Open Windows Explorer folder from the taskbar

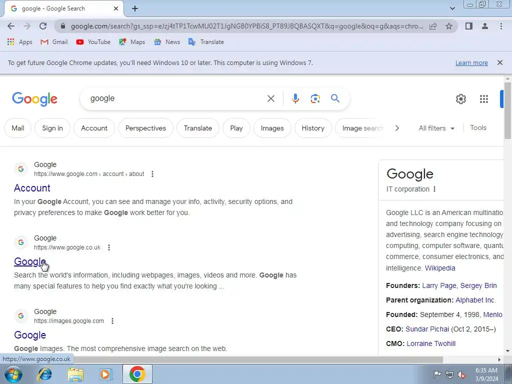click(75, 374)
